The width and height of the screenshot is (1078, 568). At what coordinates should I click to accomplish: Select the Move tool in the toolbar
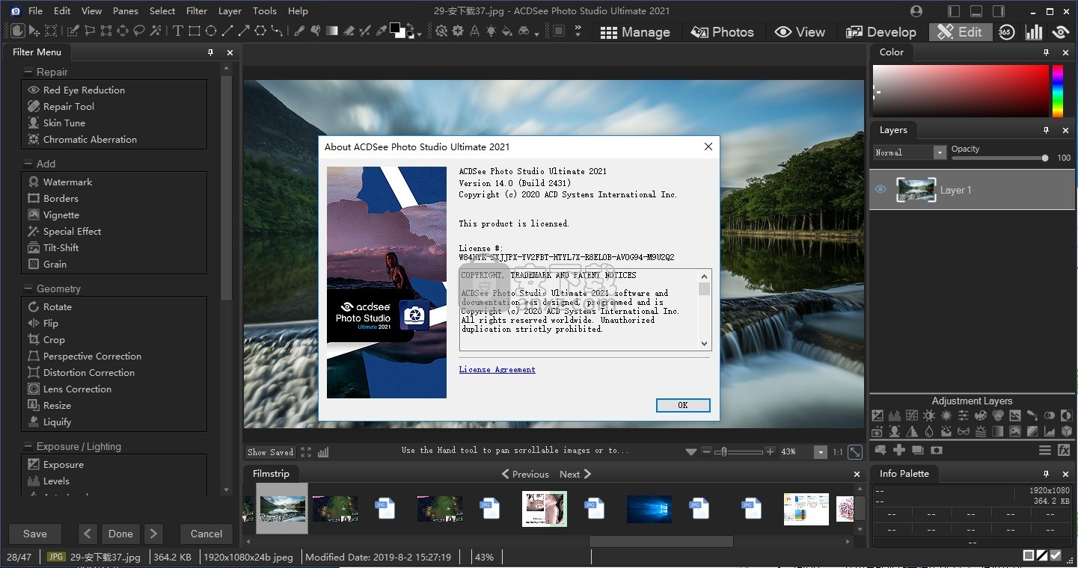click(34, 31)
